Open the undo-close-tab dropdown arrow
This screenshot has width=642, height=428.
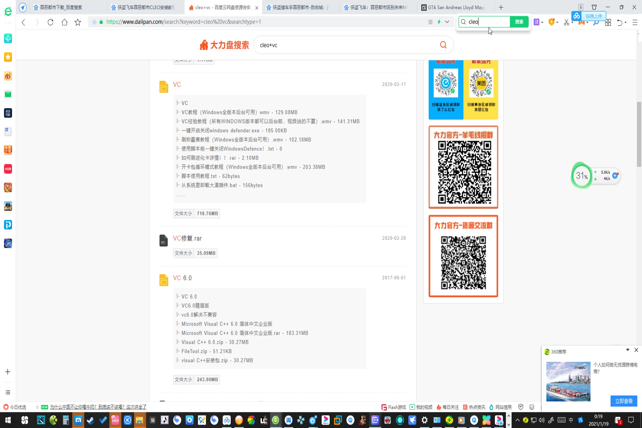pyautogui.click(x=626, y=22)
